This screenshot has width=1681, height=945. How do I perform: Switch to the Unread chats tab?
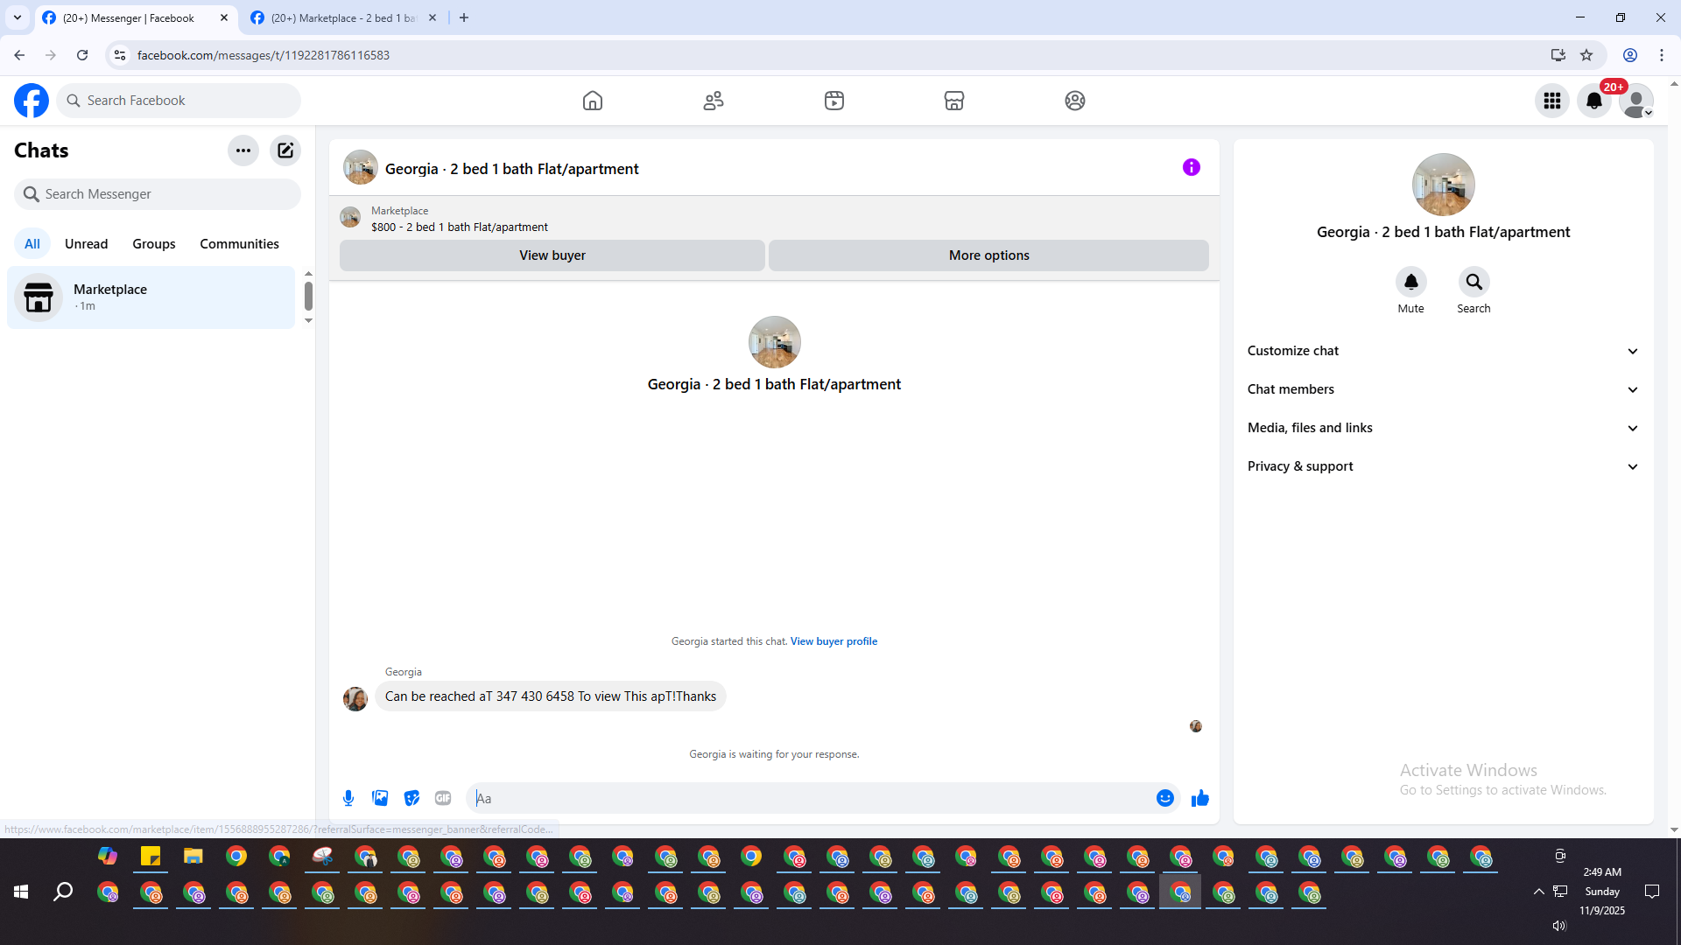[86, 244]
